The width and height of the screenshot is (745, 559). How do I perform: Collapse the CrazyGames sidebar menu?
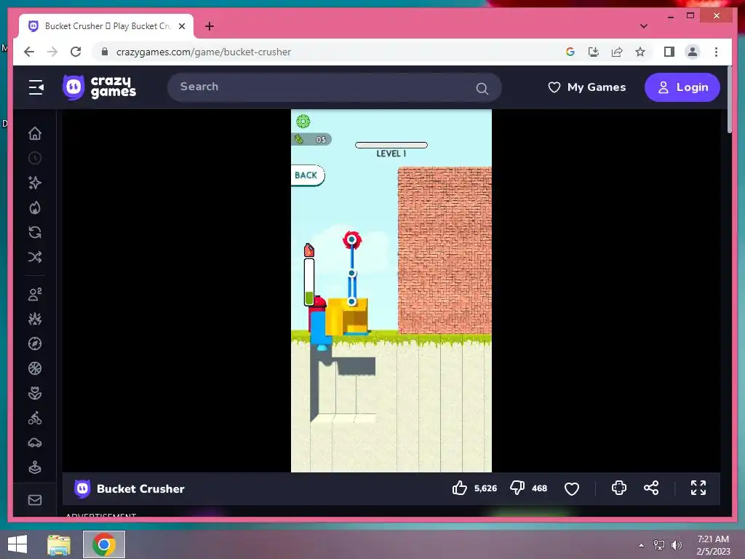[36, 87]
